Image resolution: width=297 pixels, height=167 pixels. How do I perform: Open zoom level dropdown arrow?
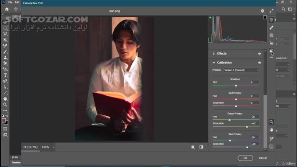coord(53,148)
